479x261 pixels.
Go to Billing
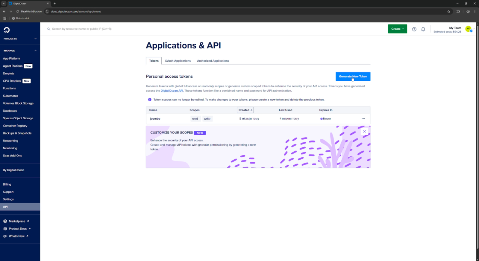point(7,184)
